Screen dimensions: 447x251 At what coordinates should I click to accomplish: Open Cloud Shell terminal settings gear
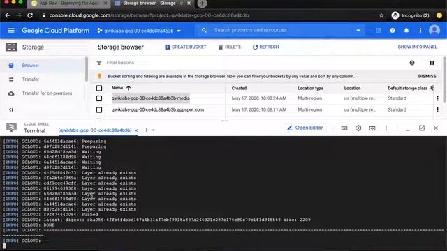tap(358, 128)
